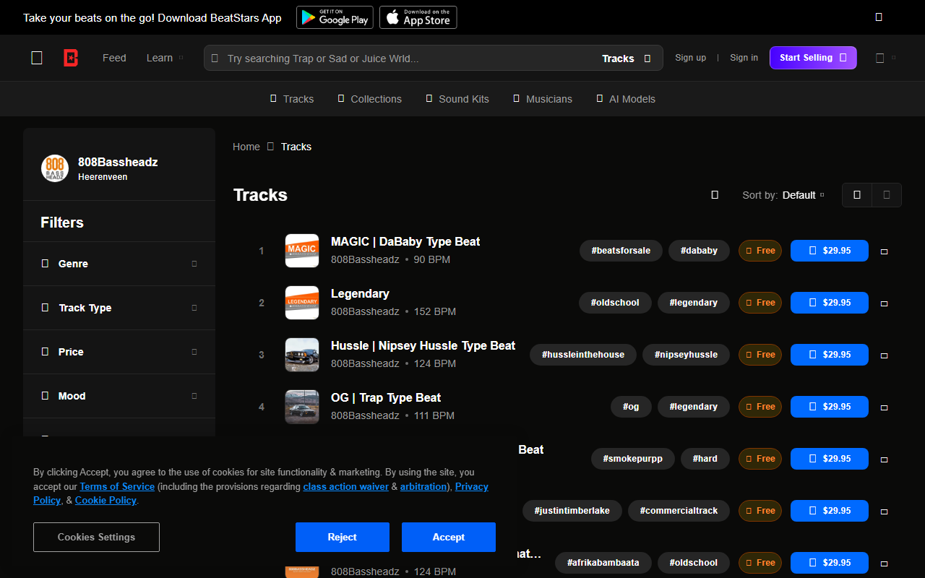Click OG Trap Type Beat thumbnail
This screenshot has height=578, width=925.
click(x=302, y=407)
